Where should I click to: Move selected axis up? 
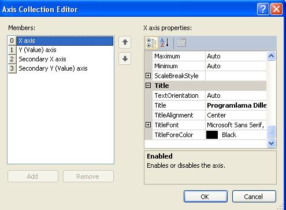(x=125, y=42)
